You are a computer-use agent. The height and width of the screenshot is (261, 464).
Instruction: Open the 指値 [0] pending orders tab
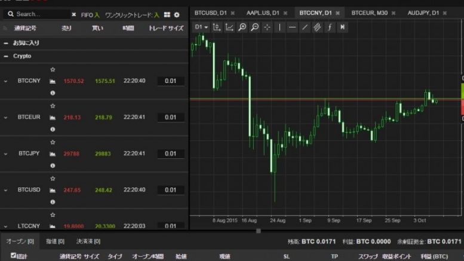point(56,241)
